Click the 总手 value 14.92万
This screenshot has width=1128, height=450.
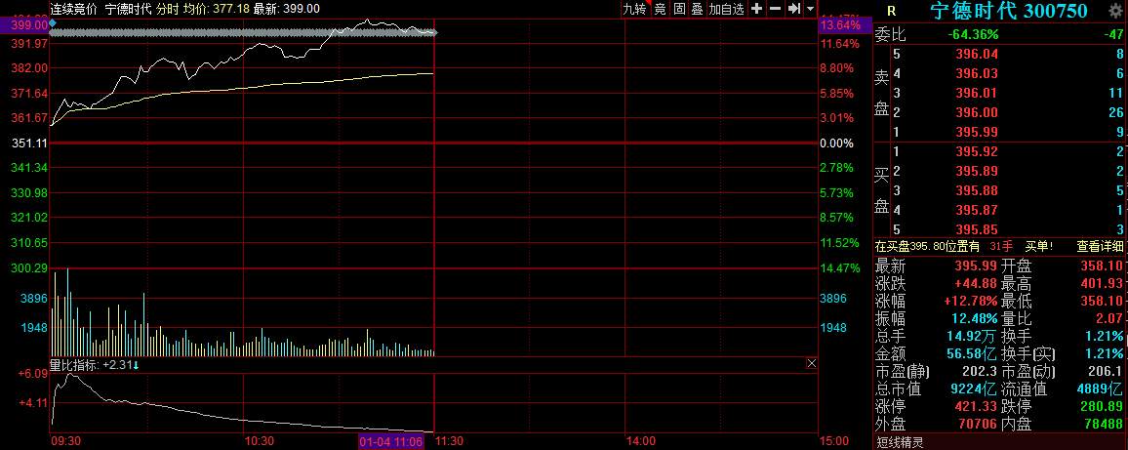click(973, 336)
